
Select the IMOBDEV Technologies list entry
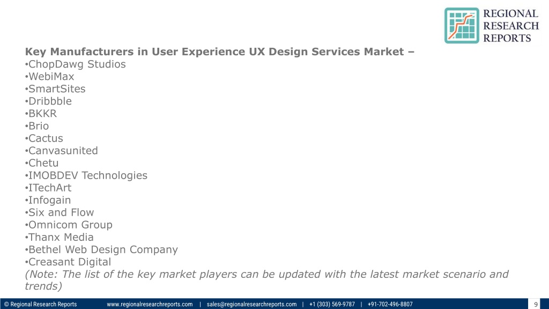click(86, 175)
